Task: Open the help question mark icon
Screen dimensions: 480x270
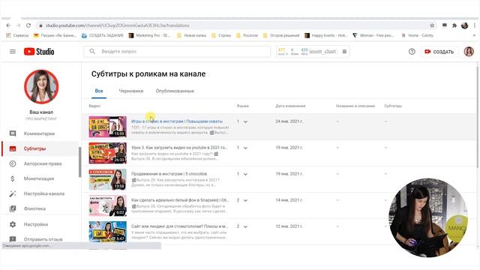Action: (412, 52)
